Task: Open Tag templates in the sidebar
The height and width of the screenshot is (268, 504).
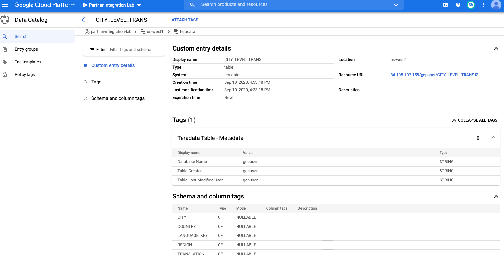Action: click(38, 62)
